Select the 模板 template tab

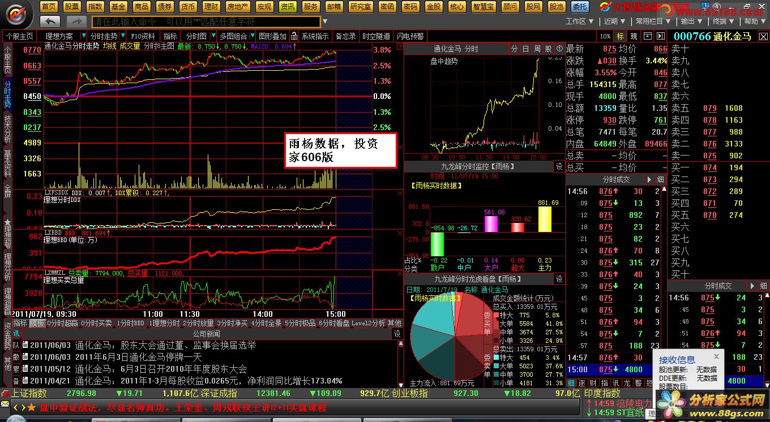click(x=37, y=323)
